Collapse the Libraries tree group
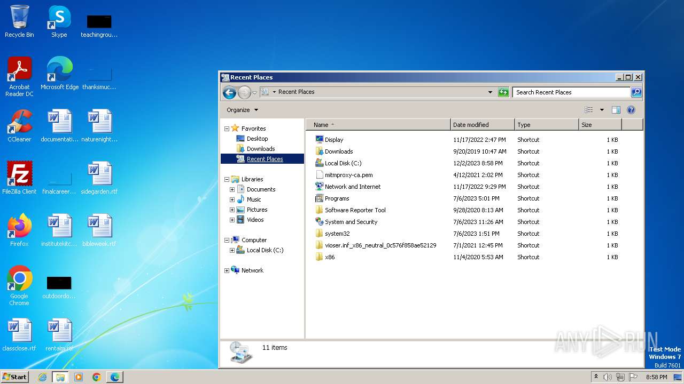Image resolution: width=684 pixels, height=384 pixels. click(x=227, y=179)
